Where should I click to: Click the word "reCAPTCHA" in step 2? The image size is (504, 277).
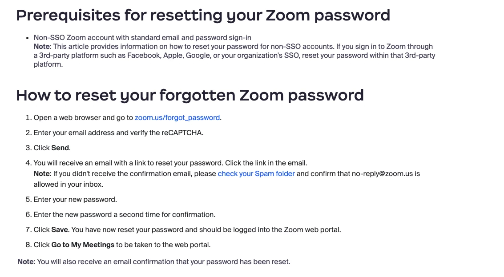click(x=182, y=133)
